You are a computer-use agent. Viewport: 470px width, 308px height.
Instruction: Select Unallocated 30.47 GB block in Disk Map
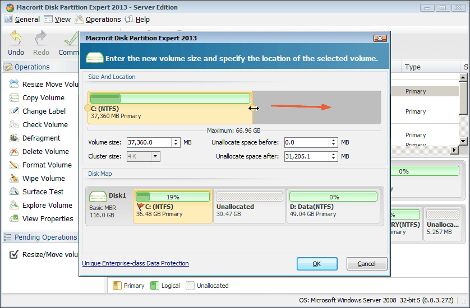[x=250, y=206]
